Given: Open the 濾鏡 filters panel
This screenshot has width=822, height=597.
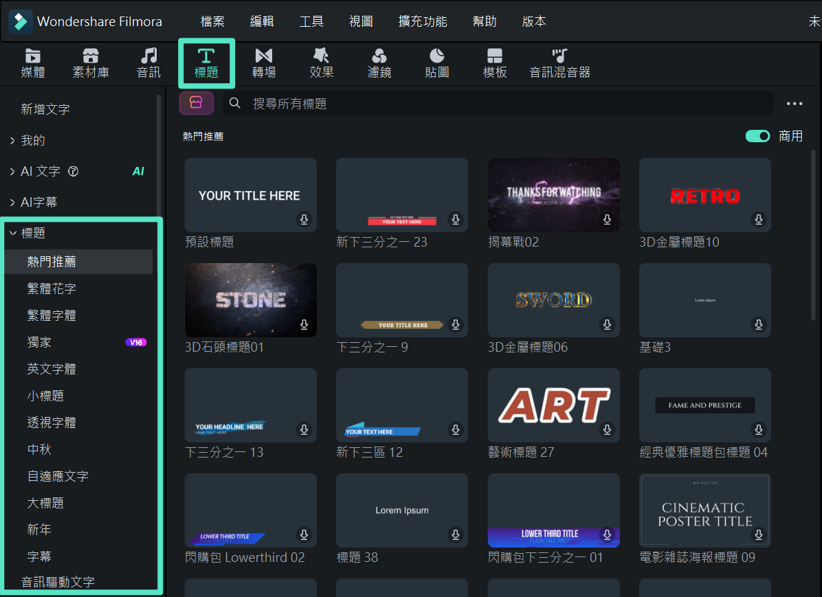Looking at the screenshot, I should pyautogui.click(x=379, y=63).
